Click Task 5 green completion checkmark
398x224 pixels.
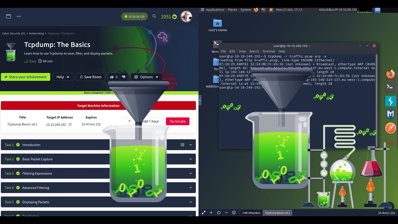(x=18, y=202)
